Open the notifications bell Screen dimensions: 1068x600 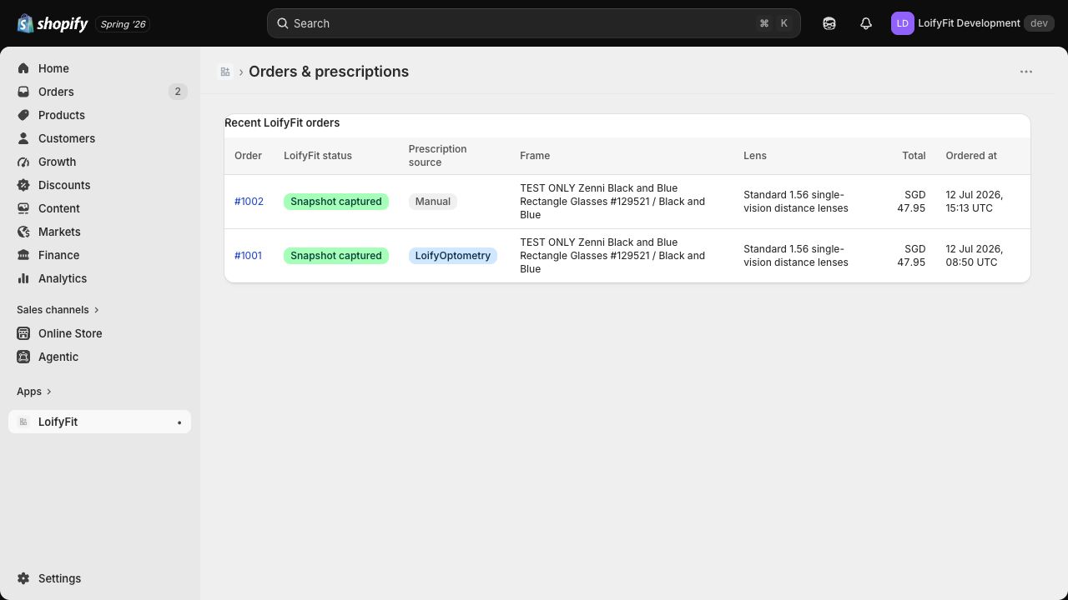click(866, 23)
